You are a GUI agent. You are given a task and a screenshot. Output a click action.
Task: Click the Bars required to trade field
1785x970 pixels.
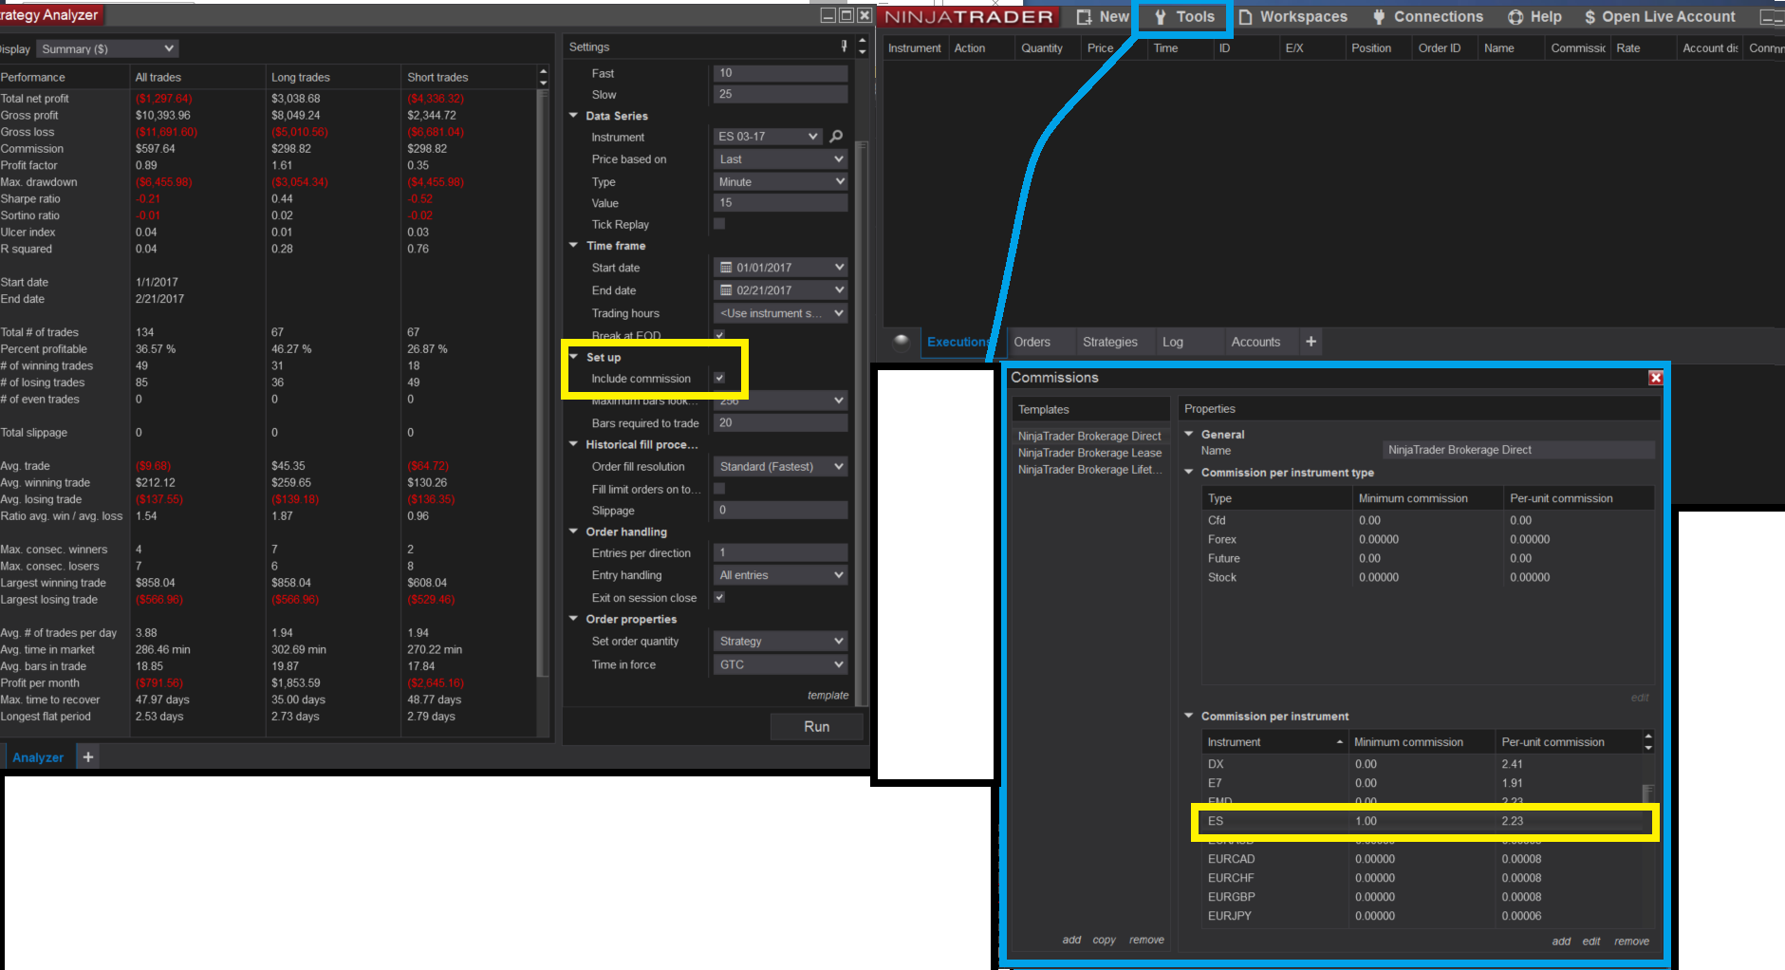(780, 423)
